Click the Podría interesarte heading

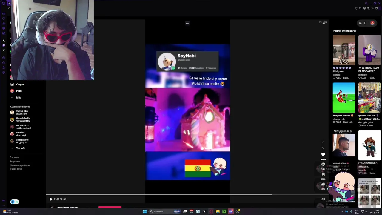pos(344,31)
